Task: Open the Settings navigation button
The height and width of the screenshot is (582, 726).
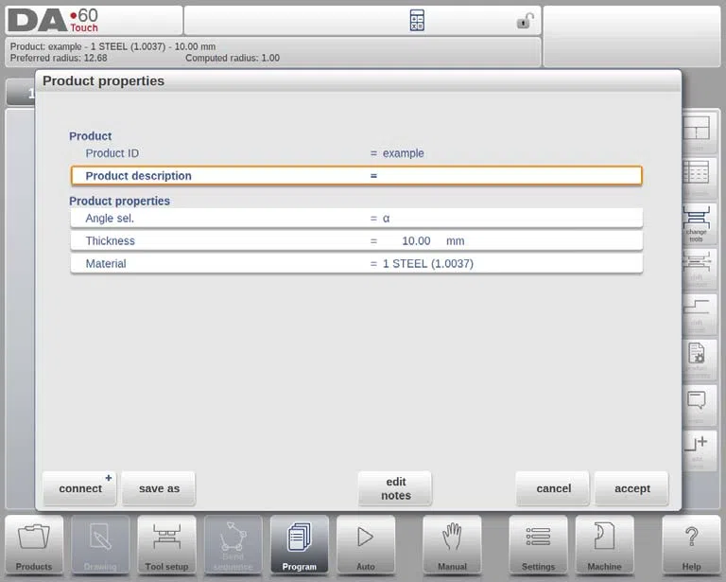Action: [538, 545]
